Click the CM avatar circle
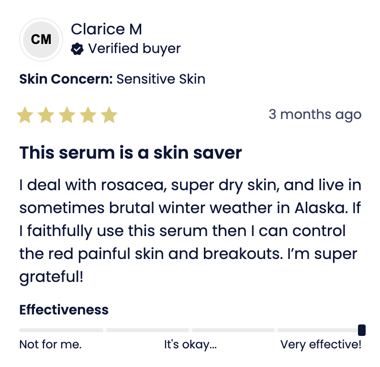Image resolution: width=380 pixels, height=367 pixels. pos(41,40)
